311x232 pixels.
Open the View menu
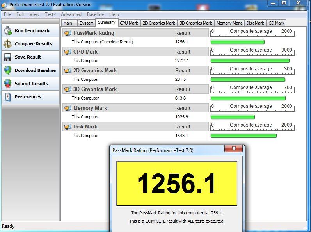point(34,14)
